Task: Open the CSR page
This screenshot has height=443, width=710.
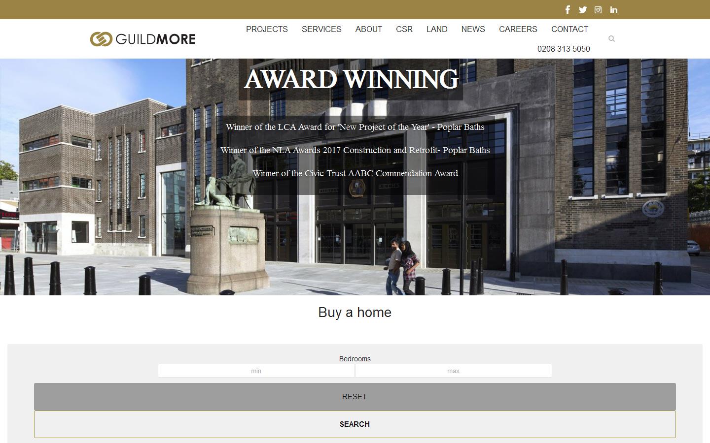Action: [404, 29]
